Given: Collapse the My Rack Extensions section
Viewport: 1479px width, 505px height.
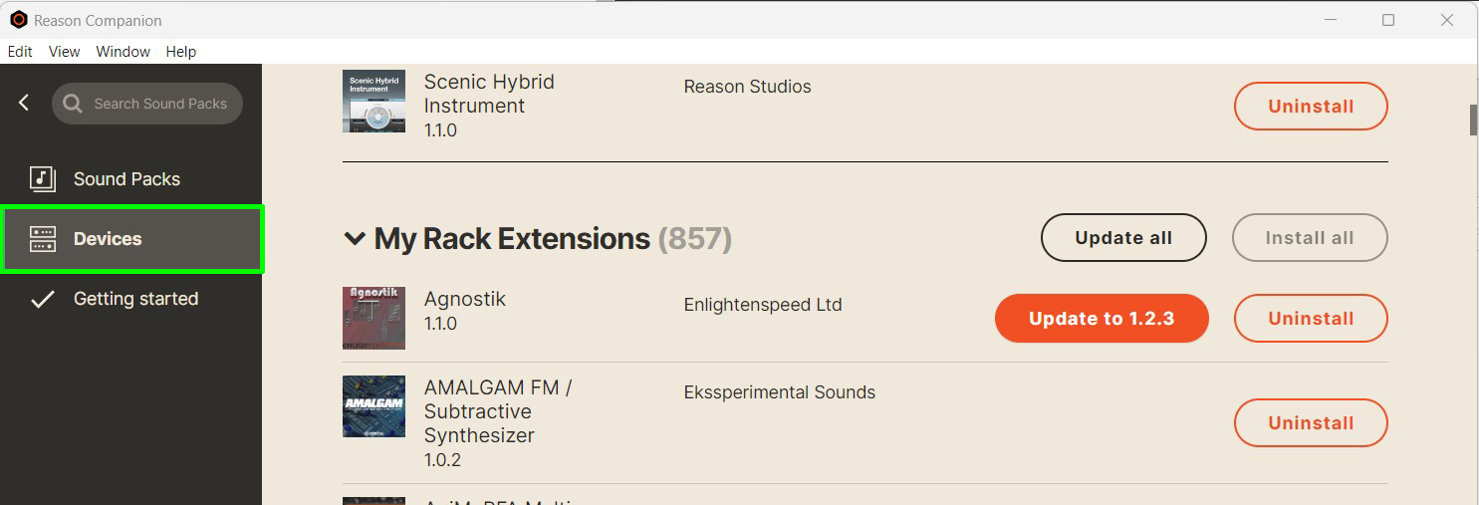Looking at the screenshot, I should pos(354,239).
